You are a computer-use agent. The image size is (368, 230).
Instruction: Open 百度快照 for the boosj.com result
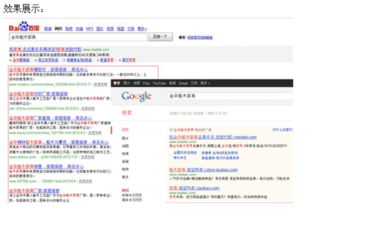coord(95,133)
